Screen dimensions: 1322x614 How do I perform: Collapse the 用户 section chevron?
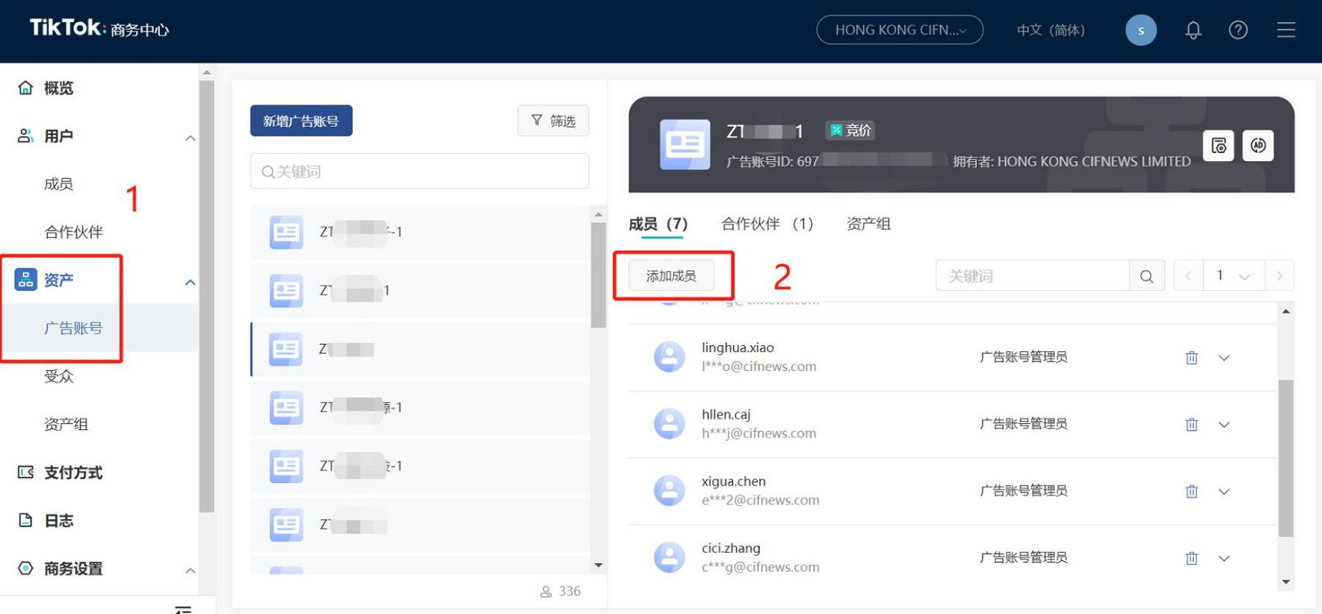tap(190, 138)
